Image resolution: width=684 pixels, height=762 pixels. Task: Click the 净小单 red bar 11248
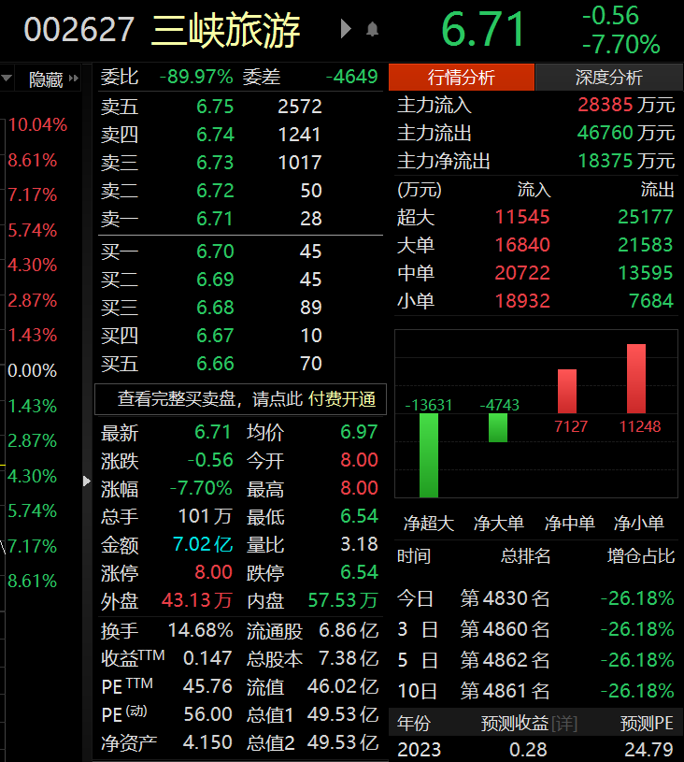(x=636, y=379)
